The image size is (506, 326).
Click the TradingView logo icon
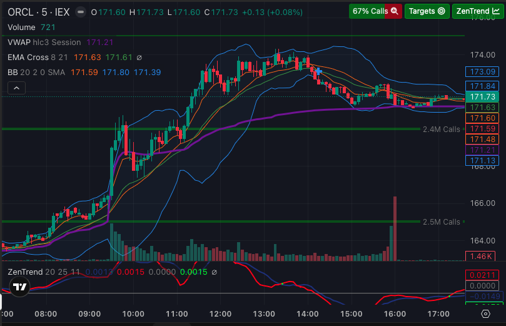click(x=19, y=287)
